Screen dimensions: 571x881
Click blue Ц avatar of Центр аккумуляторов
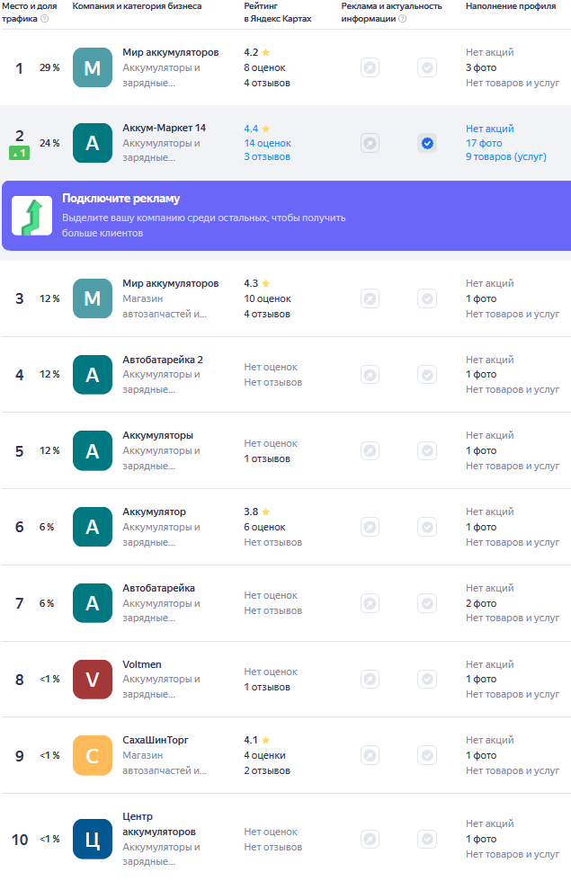[x=93, y=840]
